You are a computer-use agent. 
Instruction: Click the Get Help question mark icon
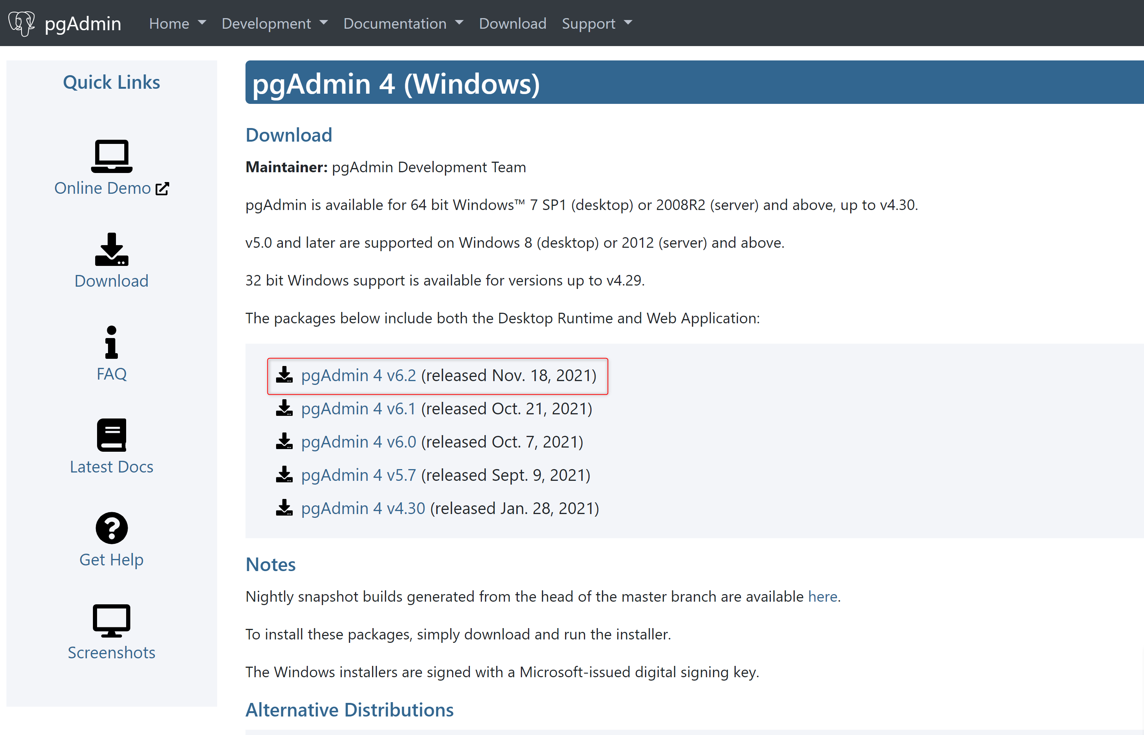112,528
